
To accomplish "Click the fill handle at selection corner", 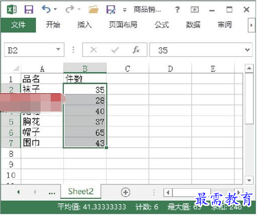I will click(106, 148).
